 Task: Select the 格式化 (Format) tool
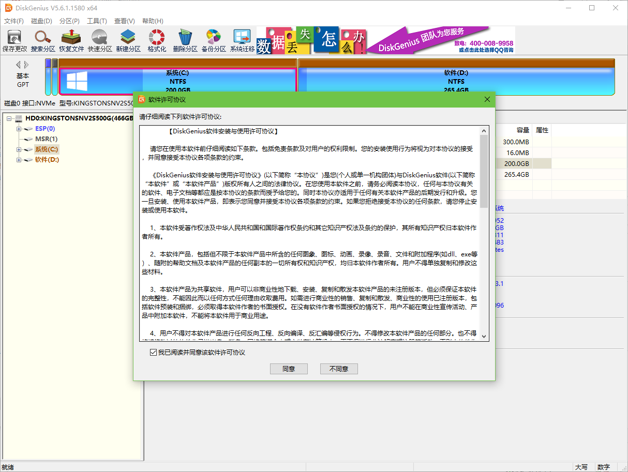156,40
